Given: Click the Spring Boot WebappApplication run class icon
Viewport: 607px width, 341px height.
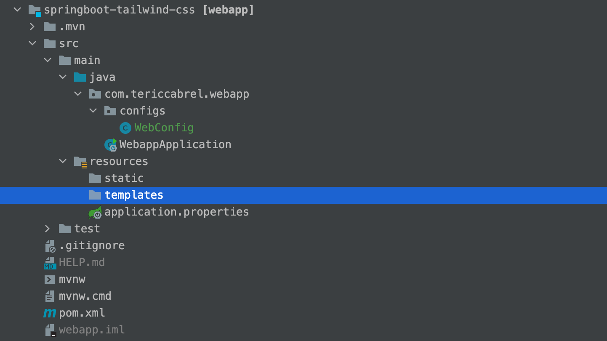Looking at the screenshot, I should [110, 144].
